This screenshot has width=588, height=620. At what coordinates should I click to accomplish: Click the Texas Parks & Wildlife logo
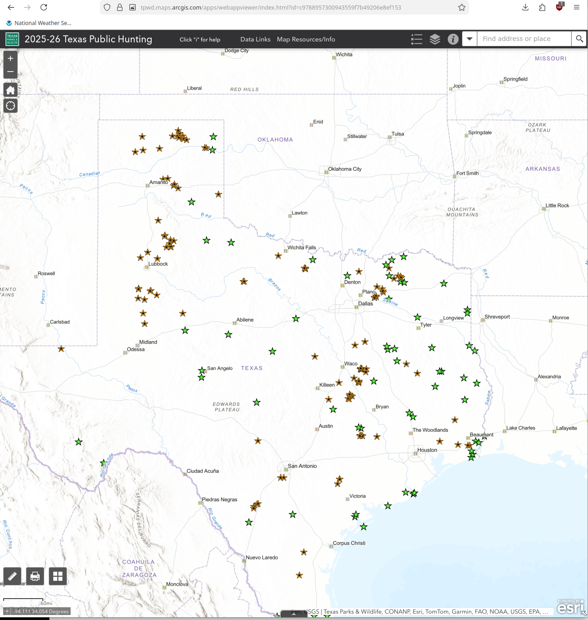point(12,39)
